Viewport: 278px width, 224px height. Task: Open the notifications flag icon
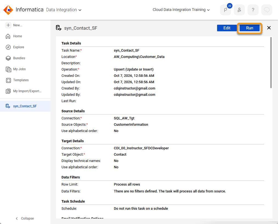click(225, 10)
